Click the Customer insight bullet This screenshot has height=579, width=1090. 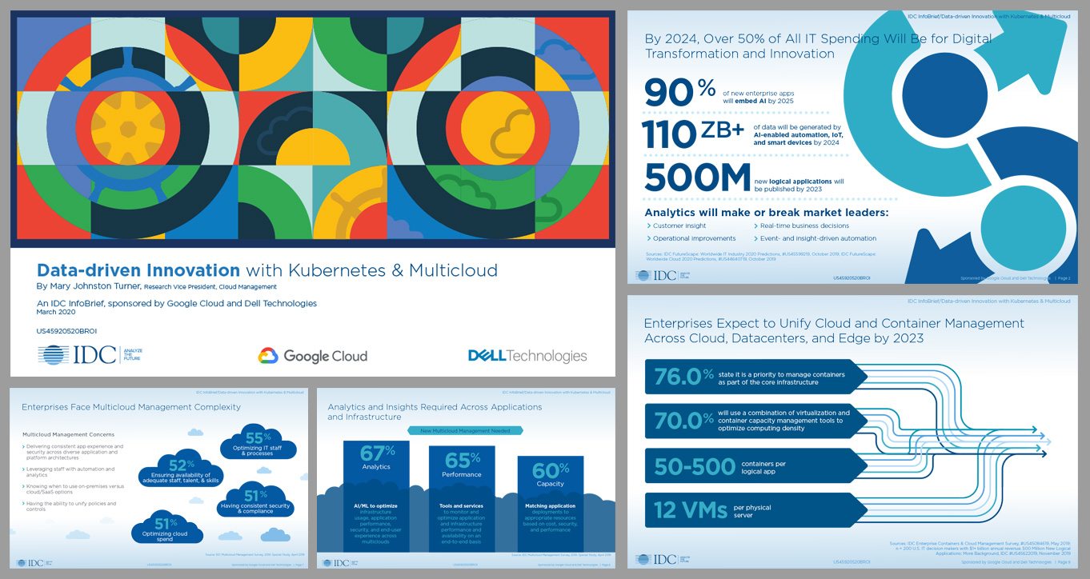pyautogui.click(x=679, y=226)
